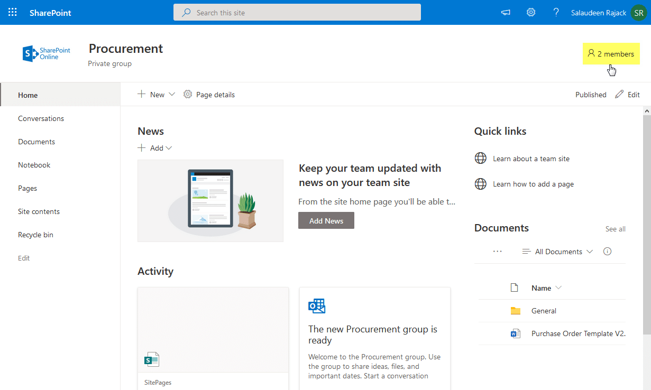Click the globe icon beside Learn about a team site
This screenshot has height=390, width=651.
[x=480, y=158]
